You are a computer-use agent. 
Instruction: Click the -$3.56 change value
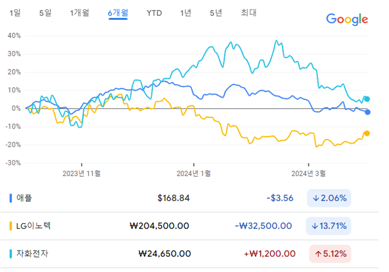click(x=280, y=198)
